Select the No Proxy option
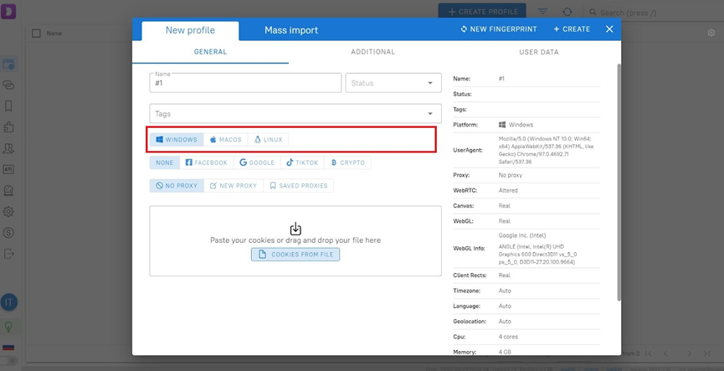 click(177, 186)
